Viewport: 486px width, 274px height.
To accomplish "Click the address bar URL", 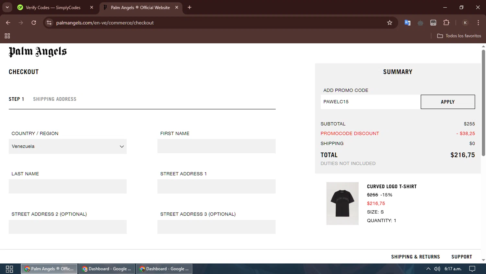I will click(105, 23).
